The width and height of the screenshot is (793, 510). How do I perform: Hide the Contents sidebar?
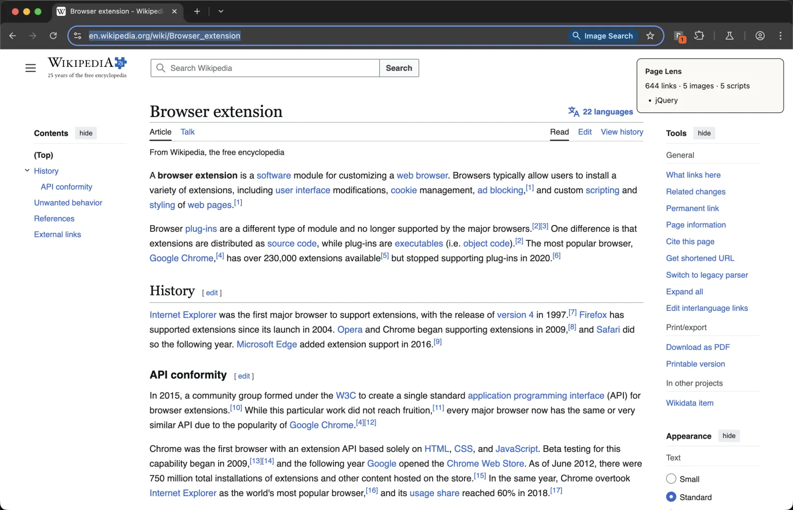(86, 133)
